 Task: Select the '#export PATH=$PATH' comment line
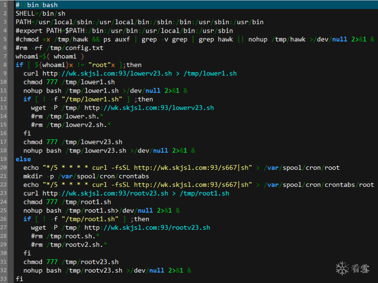(124, 31)
